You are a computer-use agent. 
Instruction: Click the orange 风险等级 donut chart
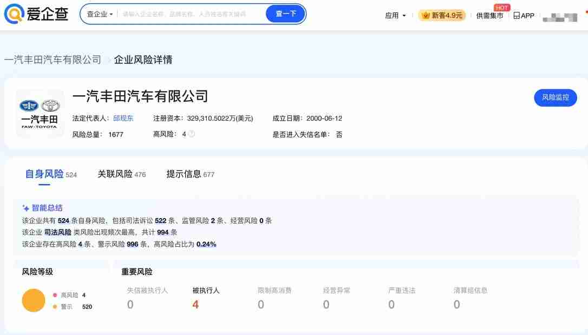(34, 300)
